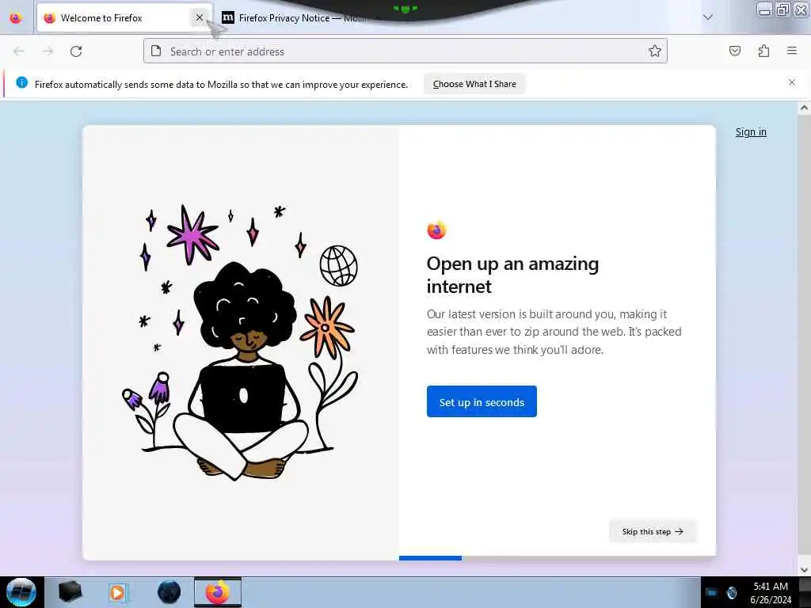
Task: Select the Welcome to Firefox tab
Action: coord(124,18)
